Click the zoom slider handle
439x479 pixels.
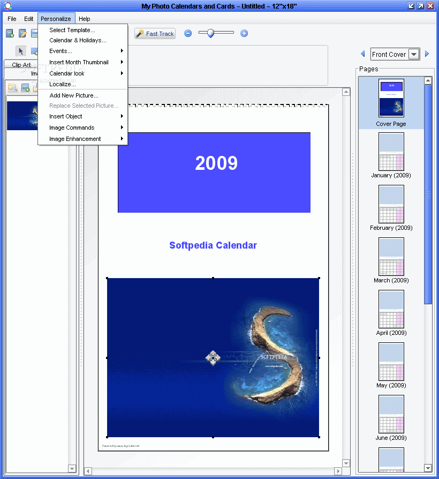(210, 33)
